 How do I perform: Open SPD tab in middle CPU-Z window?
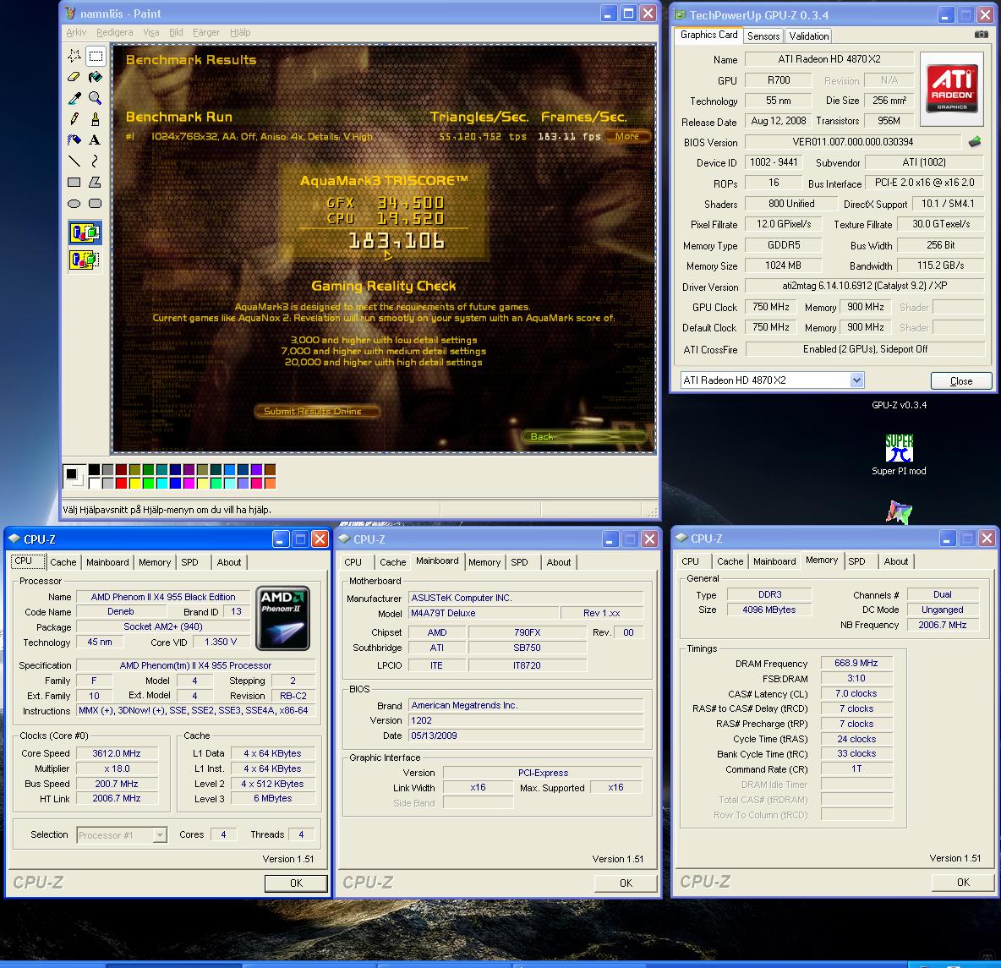[520, 562]
